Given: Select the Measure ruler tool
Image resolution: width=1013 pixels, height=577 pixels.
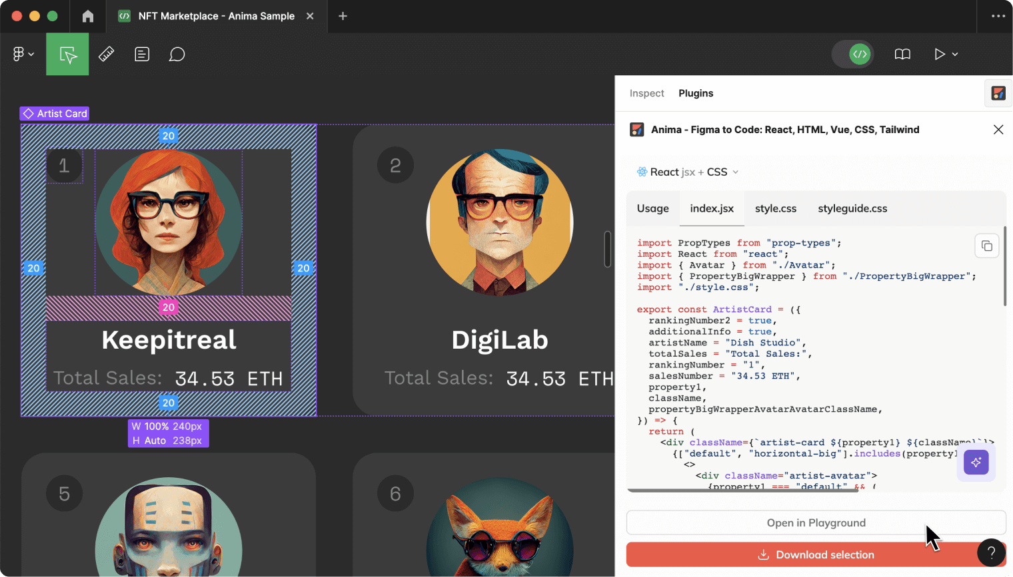Looking at the screenshot, I should coord(106,54).
